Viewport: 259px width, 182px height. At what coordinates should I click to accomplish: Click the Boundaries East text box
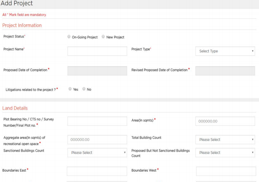click(97, 171)
